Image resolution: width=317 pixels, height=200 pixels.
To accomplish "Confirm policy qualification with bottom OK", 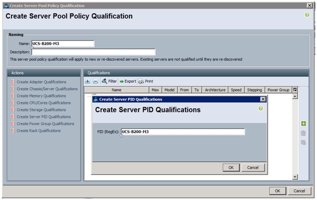I will tap(278, 191).
